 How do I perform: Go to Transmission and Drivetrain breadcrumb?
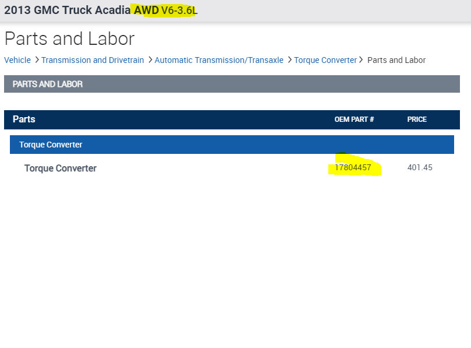93,60
